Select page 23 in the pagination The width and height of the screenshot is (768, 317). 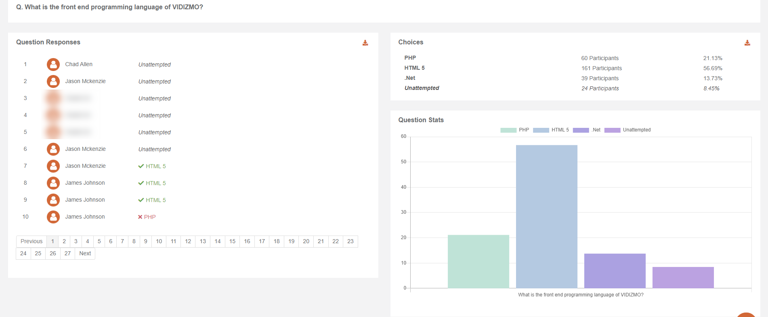(350, 242)
